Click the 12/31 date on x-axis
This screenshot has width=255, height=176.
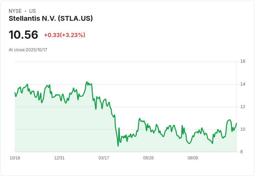click(x=59, y=158)
